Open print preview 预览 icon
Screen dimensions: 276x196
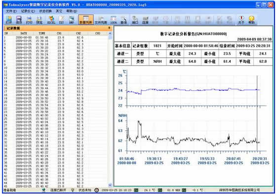pos(39,20)
